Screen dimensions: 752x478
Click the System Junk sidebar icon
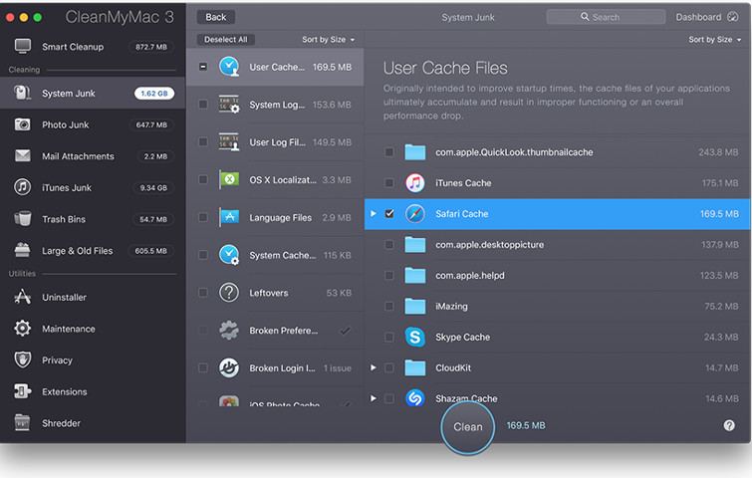(x=22, y=93)
